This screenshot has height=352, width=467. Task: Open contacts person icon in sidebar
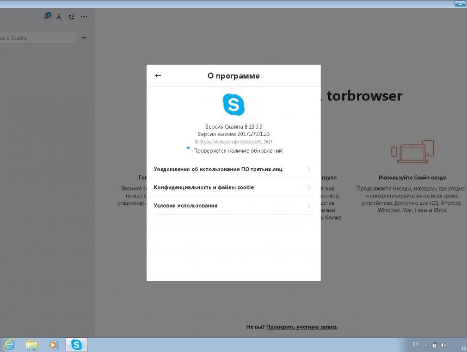[59, 17]
